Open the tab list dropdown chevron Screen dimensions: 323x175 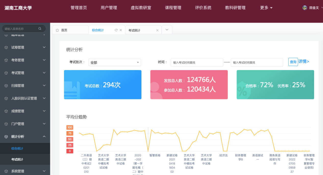pyautogui.click(x=167, y=30)
